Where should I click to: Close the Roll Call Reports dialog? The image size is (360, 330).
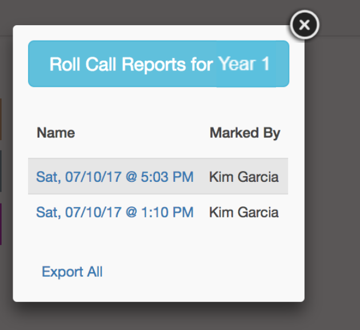pos(304,25)
